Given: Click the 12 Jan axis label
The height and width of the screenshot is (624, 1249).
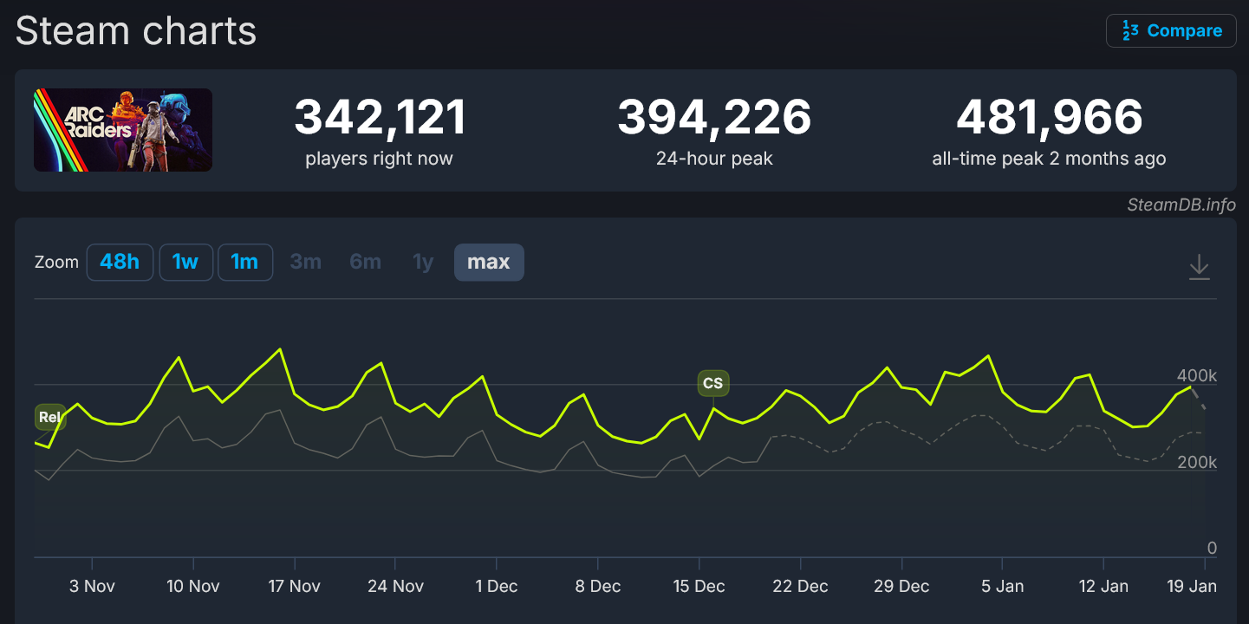Looking at the screenshot, I should (1103, 587).
